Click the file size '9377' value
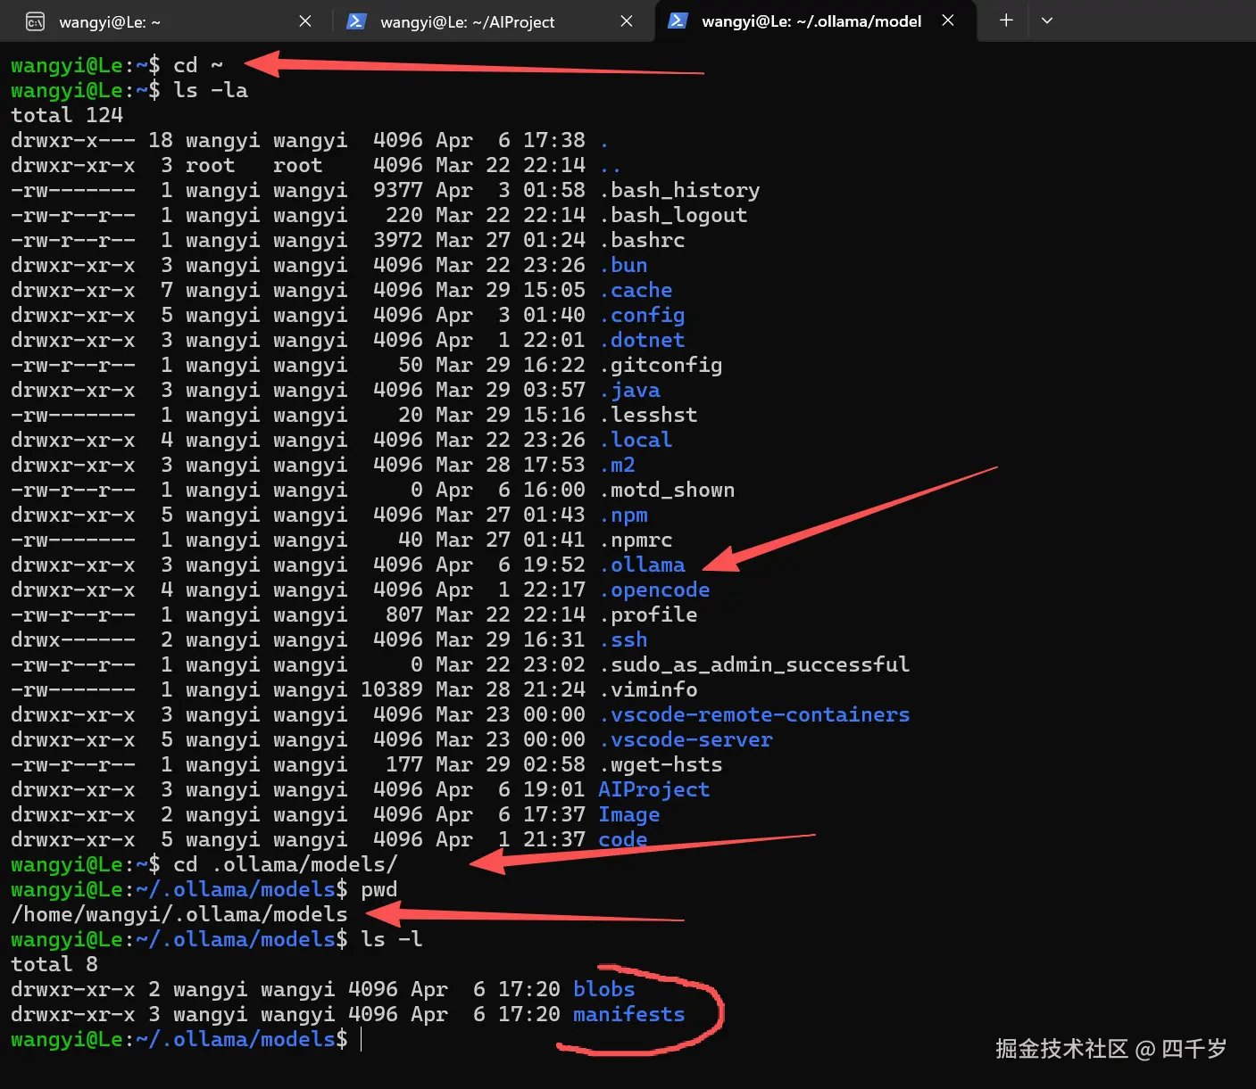Viewport: 1256px width, 1089px height. [x=398, y=190]
